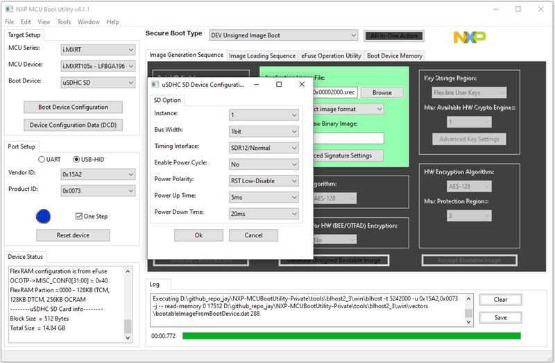Open the Tools menu
Screen dimensions: 555x363
pos(64,22)
